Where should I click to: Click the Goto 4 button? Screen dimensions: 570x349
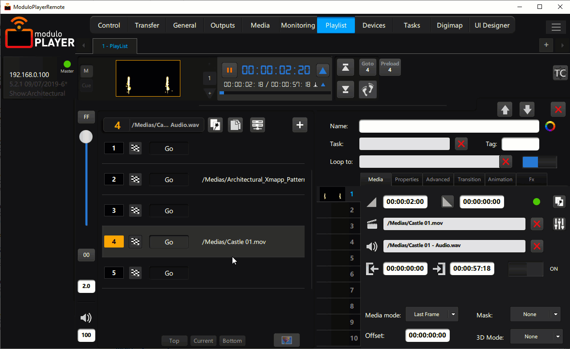pos(367,67)
